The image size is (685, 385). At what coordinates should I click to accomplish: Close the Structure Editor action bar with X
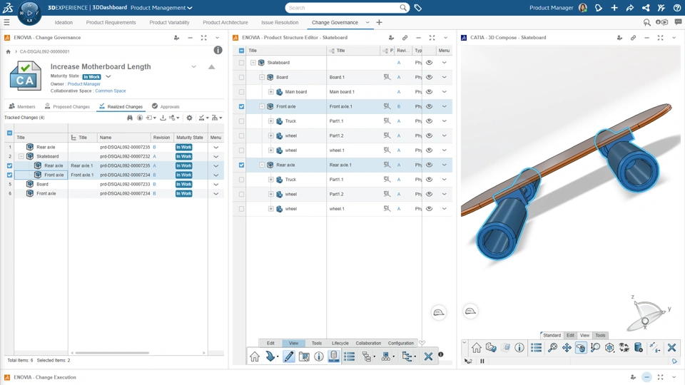[x=428, y=356]
